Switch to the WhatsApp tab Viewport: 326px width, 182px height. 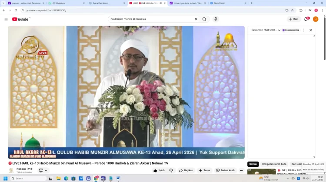67,3
